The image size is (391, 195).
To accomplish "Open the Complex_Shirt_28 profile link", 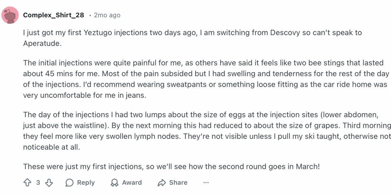I will point(54,15).
